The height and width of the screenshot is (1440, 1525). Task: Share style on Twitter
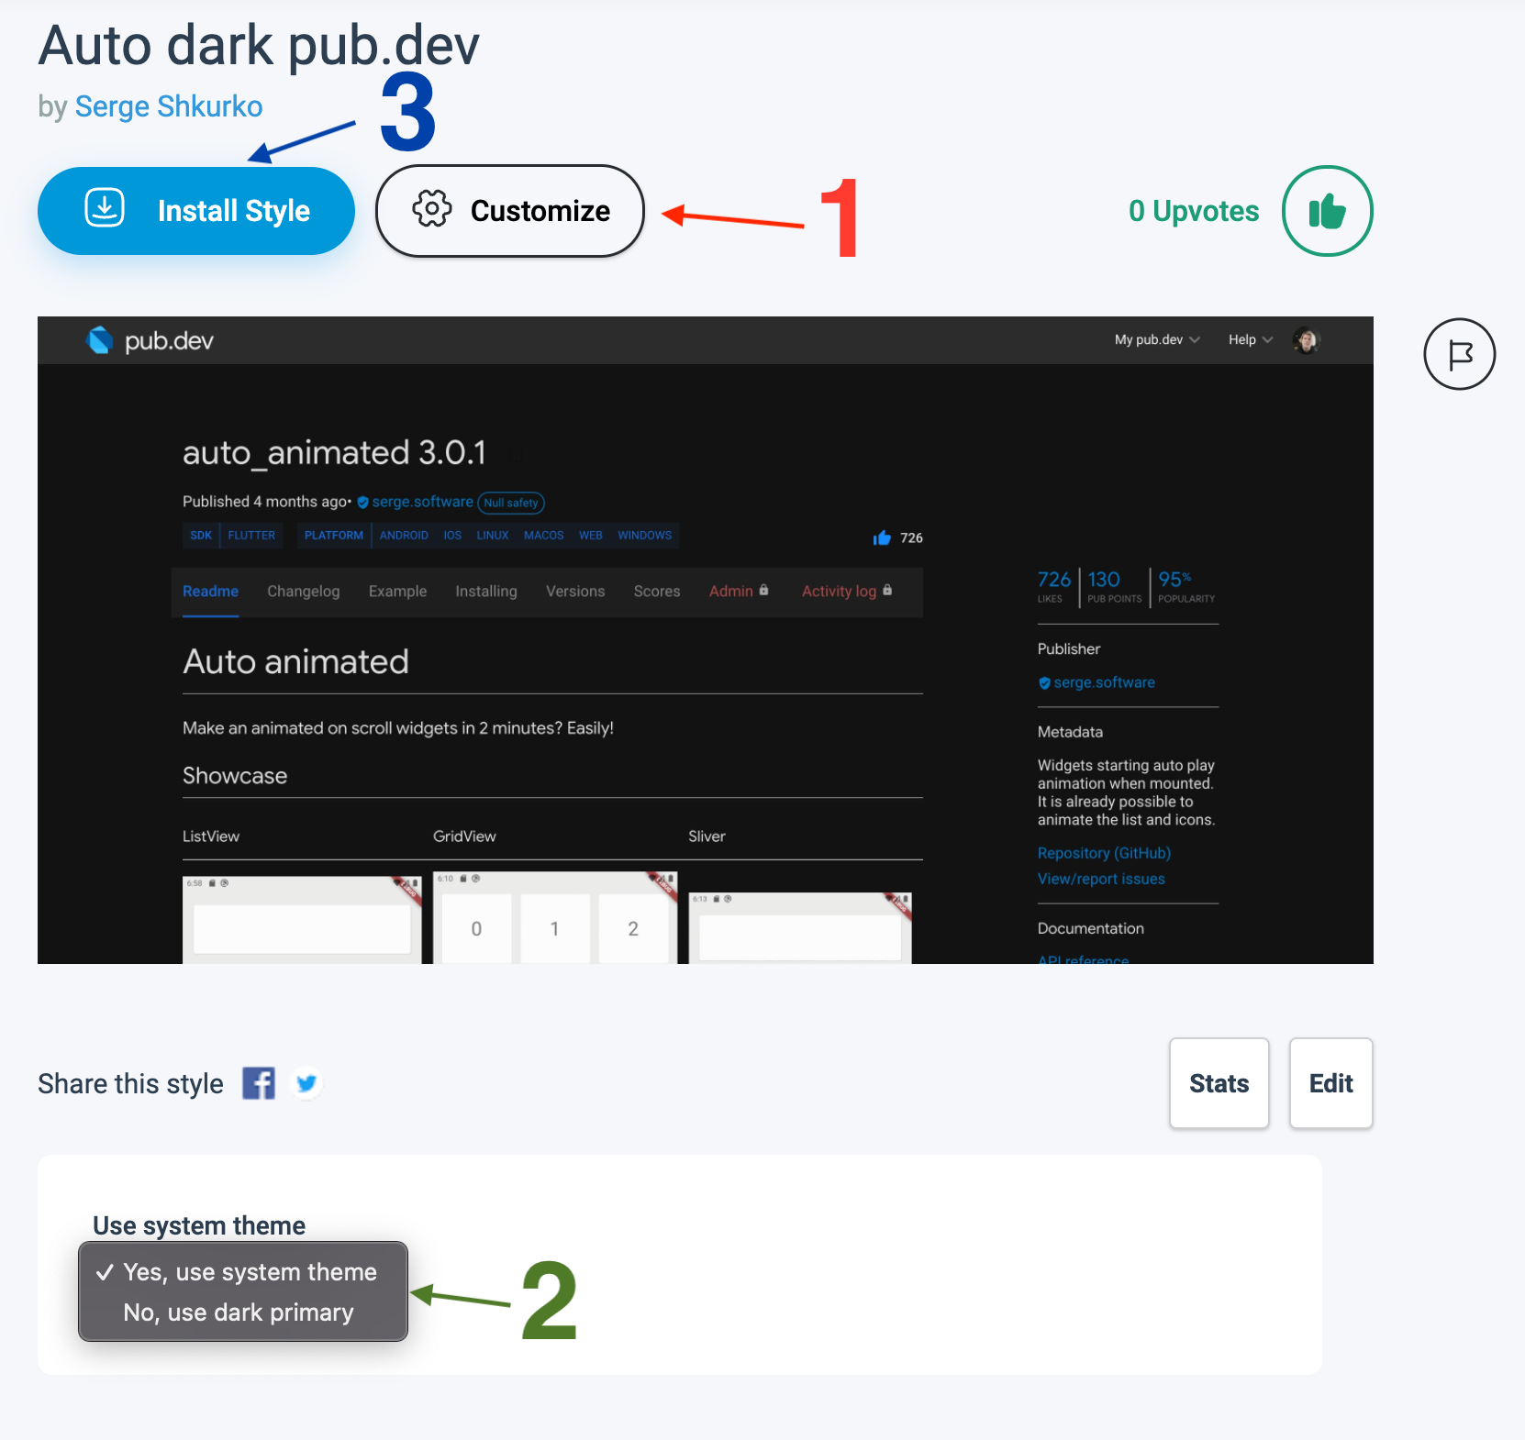click(x=306, y=1083)
